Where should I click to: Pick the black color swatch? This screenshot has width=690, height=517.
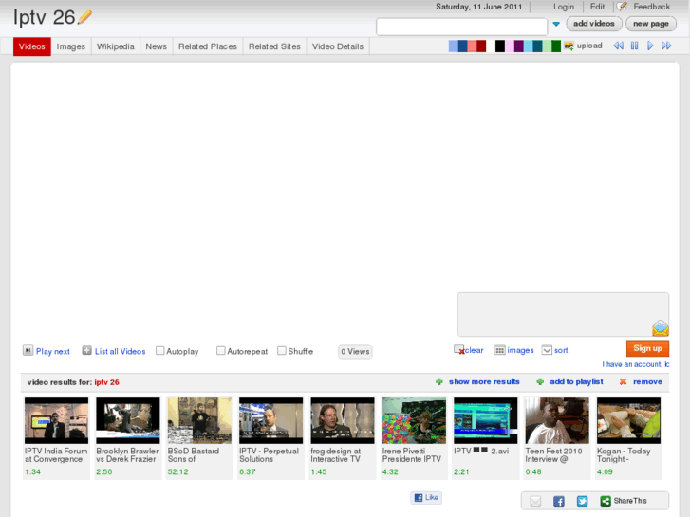tap(500, 46)
